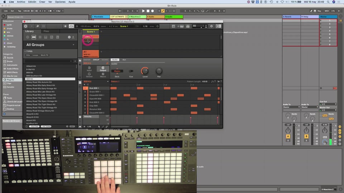Select the Clap 909 sound slot

(x=96, y=106)
